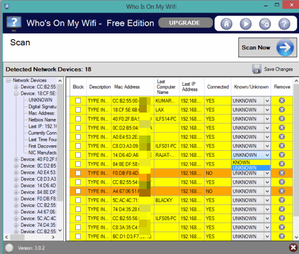Expand tree node Device: 40:F0:2F
Viewport: 299px width, 254px height.
point(16,160)
